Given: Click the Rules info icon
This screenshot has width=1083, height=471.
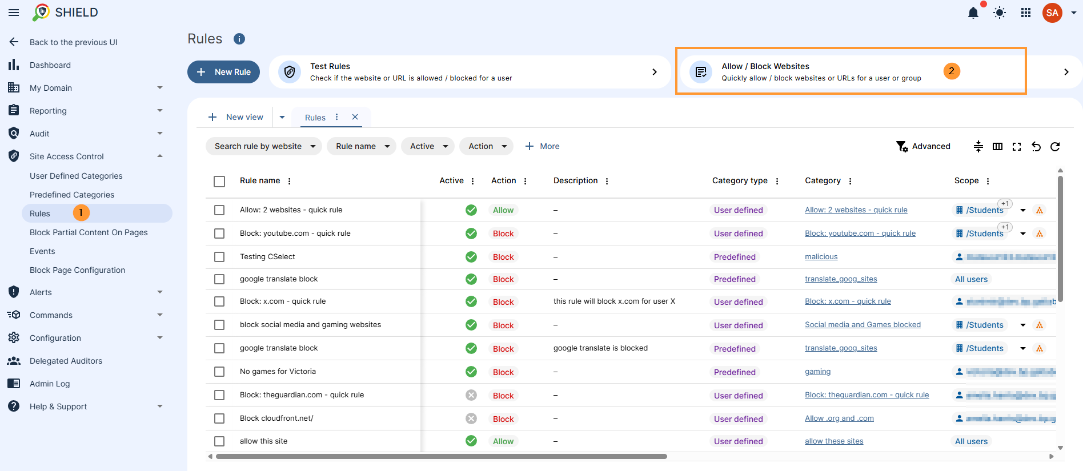Looking at the screenshot, I should 239,39.
